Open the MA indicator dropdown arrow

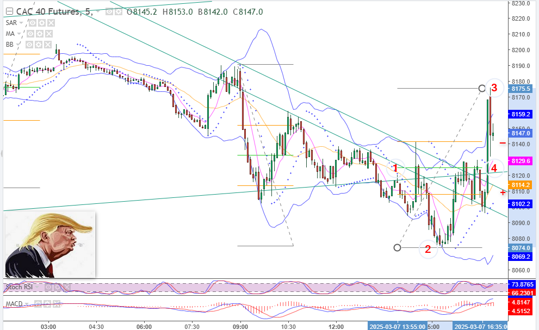(x=19, y=34)
